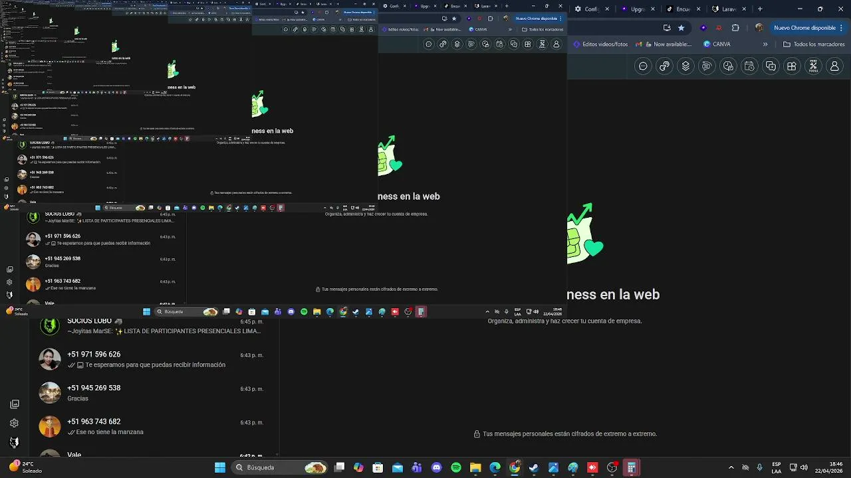This screenshot has width=851, height=478.
Task: Open the red extension icon in outermost Chrome toolbar
Action: tap(719, 28)
